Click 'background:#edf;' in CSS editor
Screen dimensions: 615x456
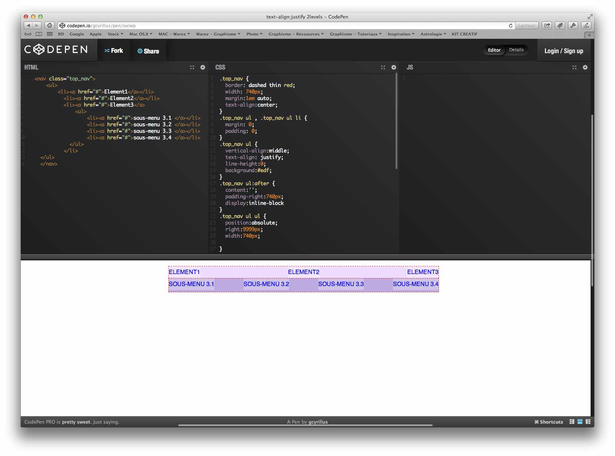tap(248, 170)
